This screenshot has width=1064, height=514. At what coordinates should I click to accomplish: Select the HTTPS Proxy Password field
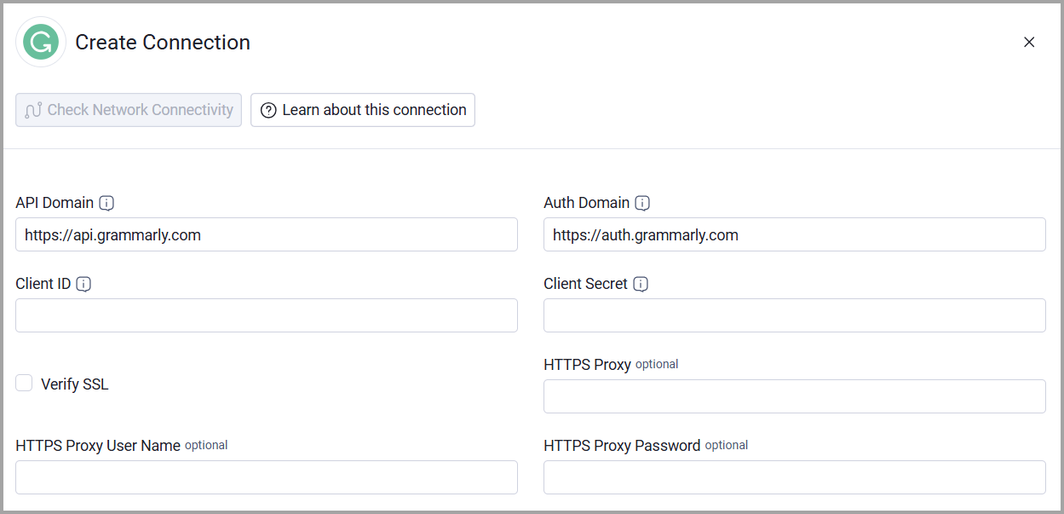pyautogui.click(x=795, y=477)
